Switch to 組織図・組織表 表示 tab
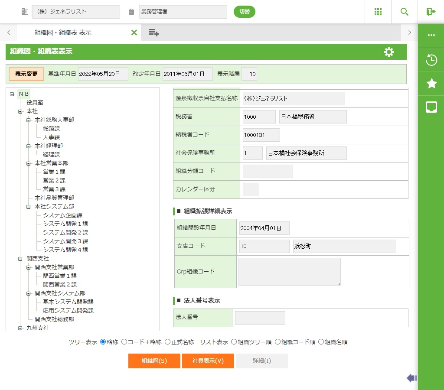Screen dimensions: 444x390 63,32
